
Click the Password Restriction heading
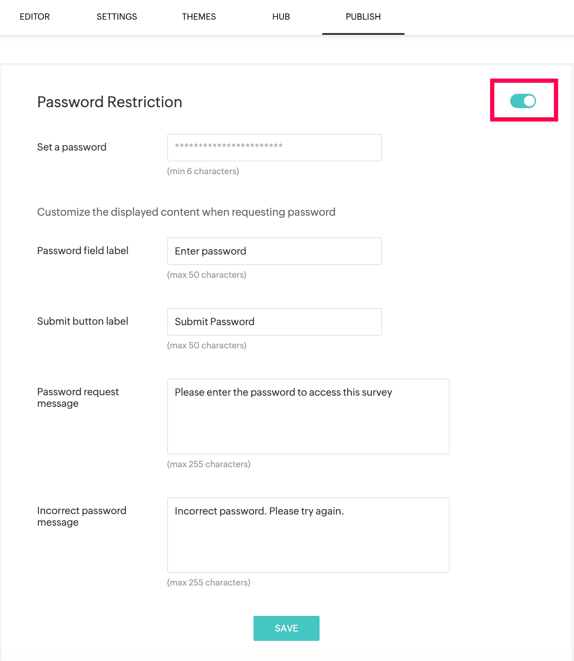pos(110,102)
